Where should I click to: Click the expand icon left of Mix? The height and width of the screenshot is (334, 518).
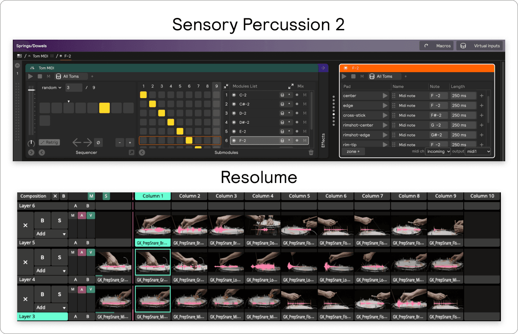click(291, 86)
